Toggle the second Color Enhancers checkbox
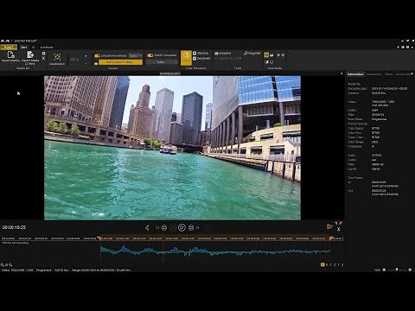Image resolution: width=415 pixels, height=311 pixels. pyautogui.click(x=195, y=59)
